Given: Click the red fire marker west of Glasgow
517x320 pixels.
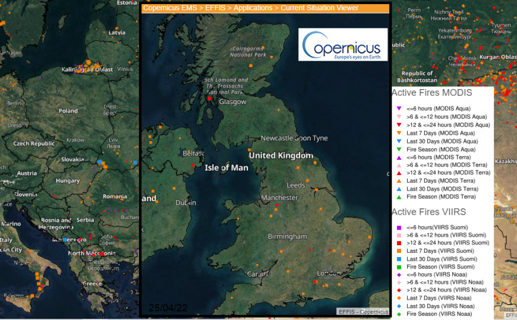Looking at the screenshot, I should point(209,99).
